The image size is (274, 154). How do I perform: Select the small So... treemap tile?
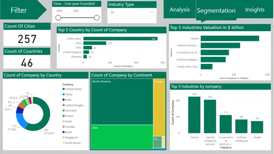pos(158,142)
